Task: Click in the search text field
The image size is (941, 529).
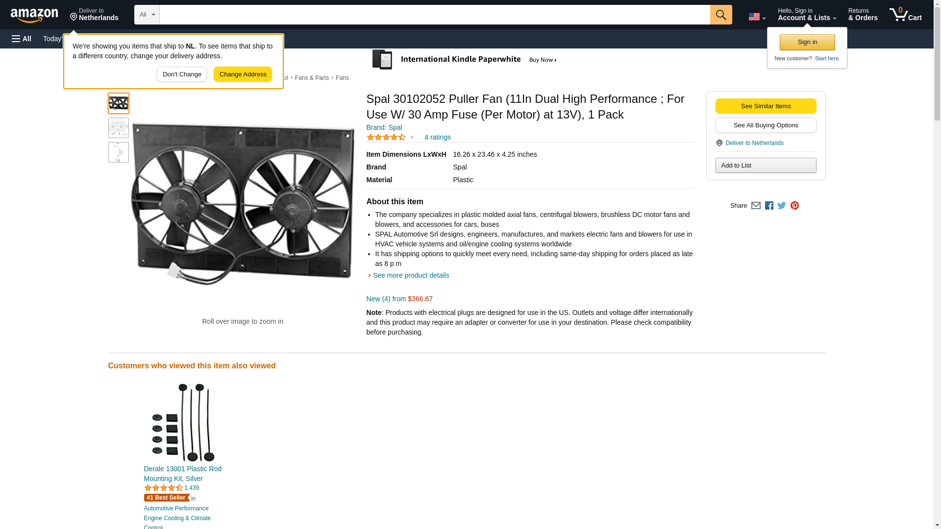Action: (434, 15)
